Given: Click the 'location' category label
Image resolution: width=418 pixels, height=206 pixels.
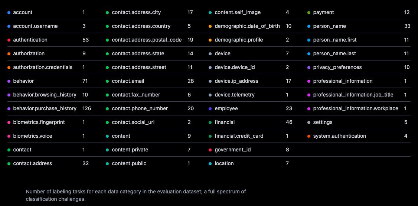Looking at the screenshot, I should pyautogui.click(x=224, y=163).
